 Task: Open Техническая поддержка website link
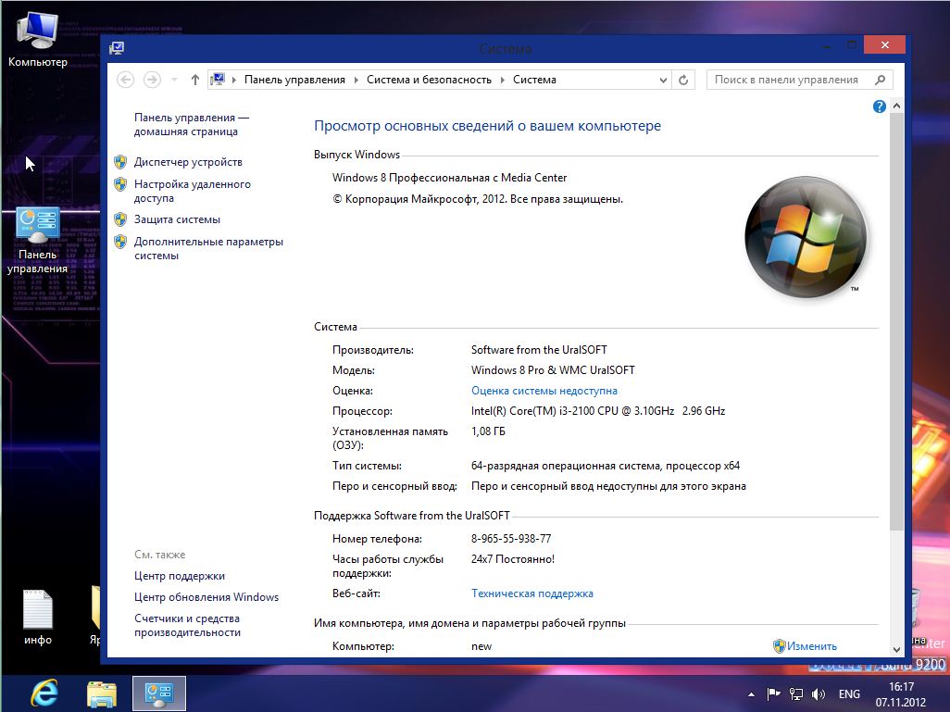pos(531,593)
